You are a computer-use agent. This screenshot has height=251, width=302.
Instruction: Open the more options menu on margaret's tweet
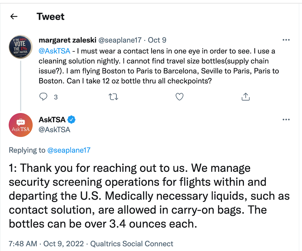tap(286, 40)
